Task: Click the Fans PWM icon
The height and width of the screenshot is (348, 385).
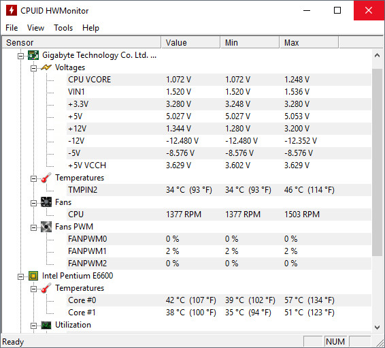Action: tap(46, 227)
